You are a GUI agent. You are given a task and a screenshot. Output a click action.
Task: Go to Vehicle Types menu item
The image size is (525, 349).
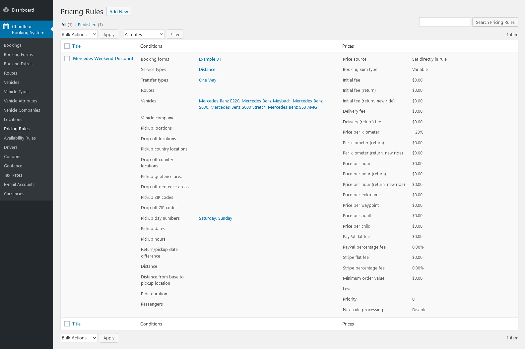[17, 92]
